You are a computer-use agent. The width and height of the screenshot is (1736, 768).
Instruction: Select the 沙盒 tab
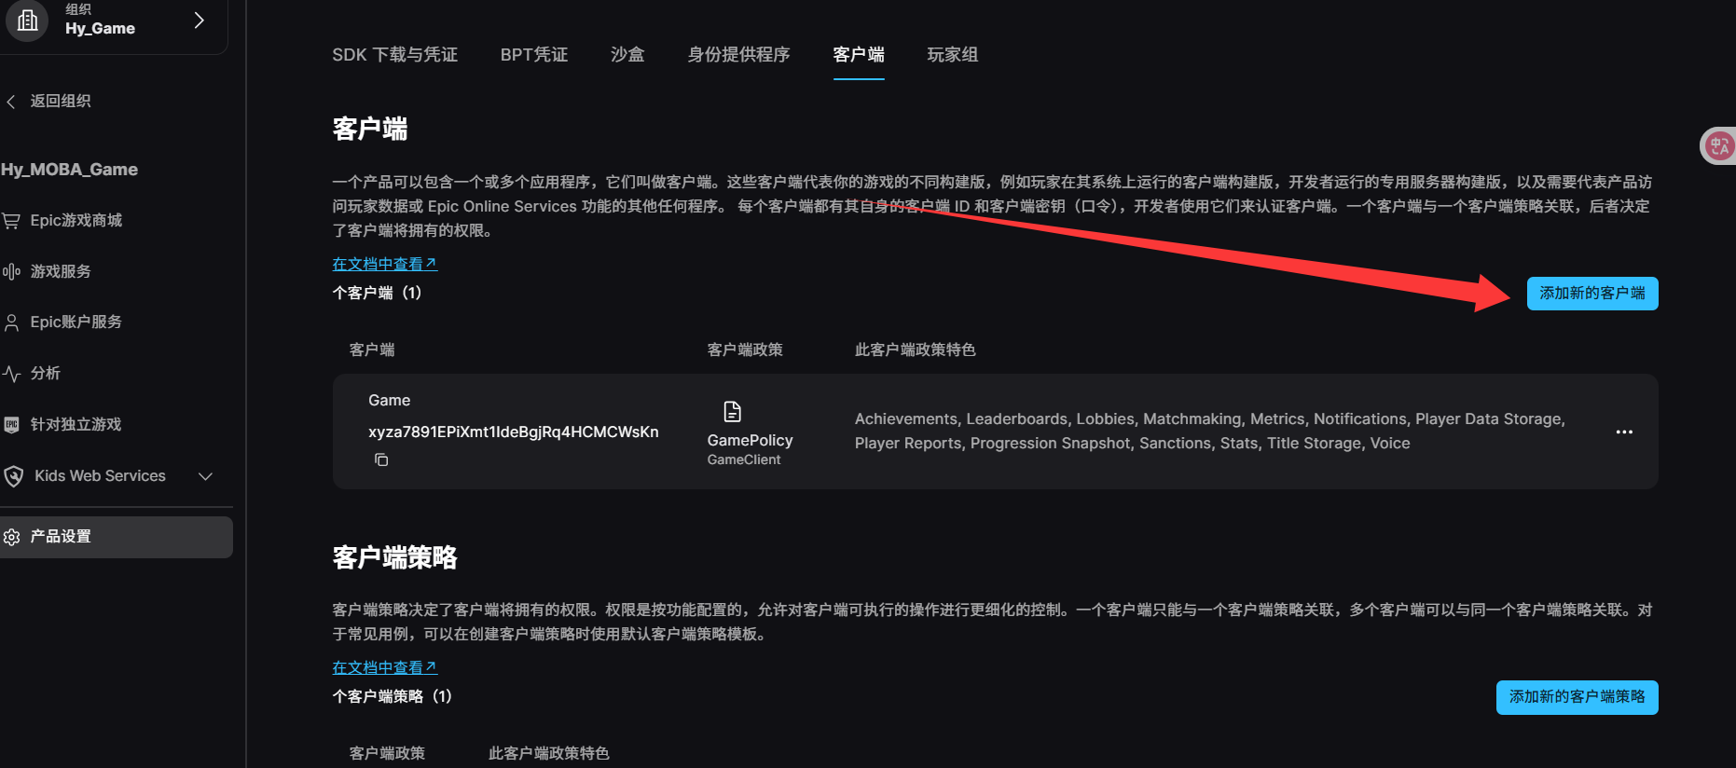[x=627, y=55]
